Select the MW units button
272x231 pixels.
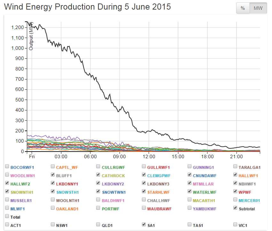258,8
